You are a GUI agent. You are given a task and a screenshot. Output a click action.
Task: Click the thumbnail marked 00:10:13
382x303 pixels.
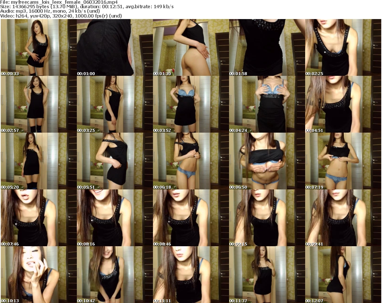click(39, 275)
